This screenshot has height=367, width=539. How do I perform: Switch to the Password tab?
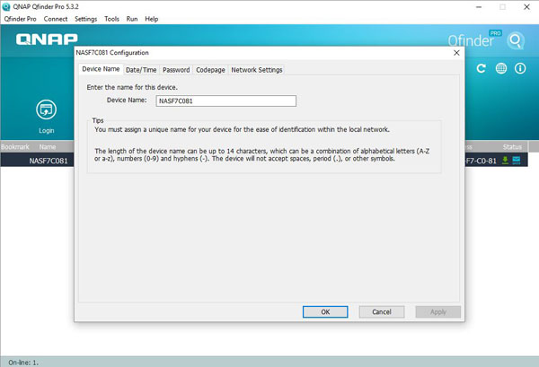[176, 70]
